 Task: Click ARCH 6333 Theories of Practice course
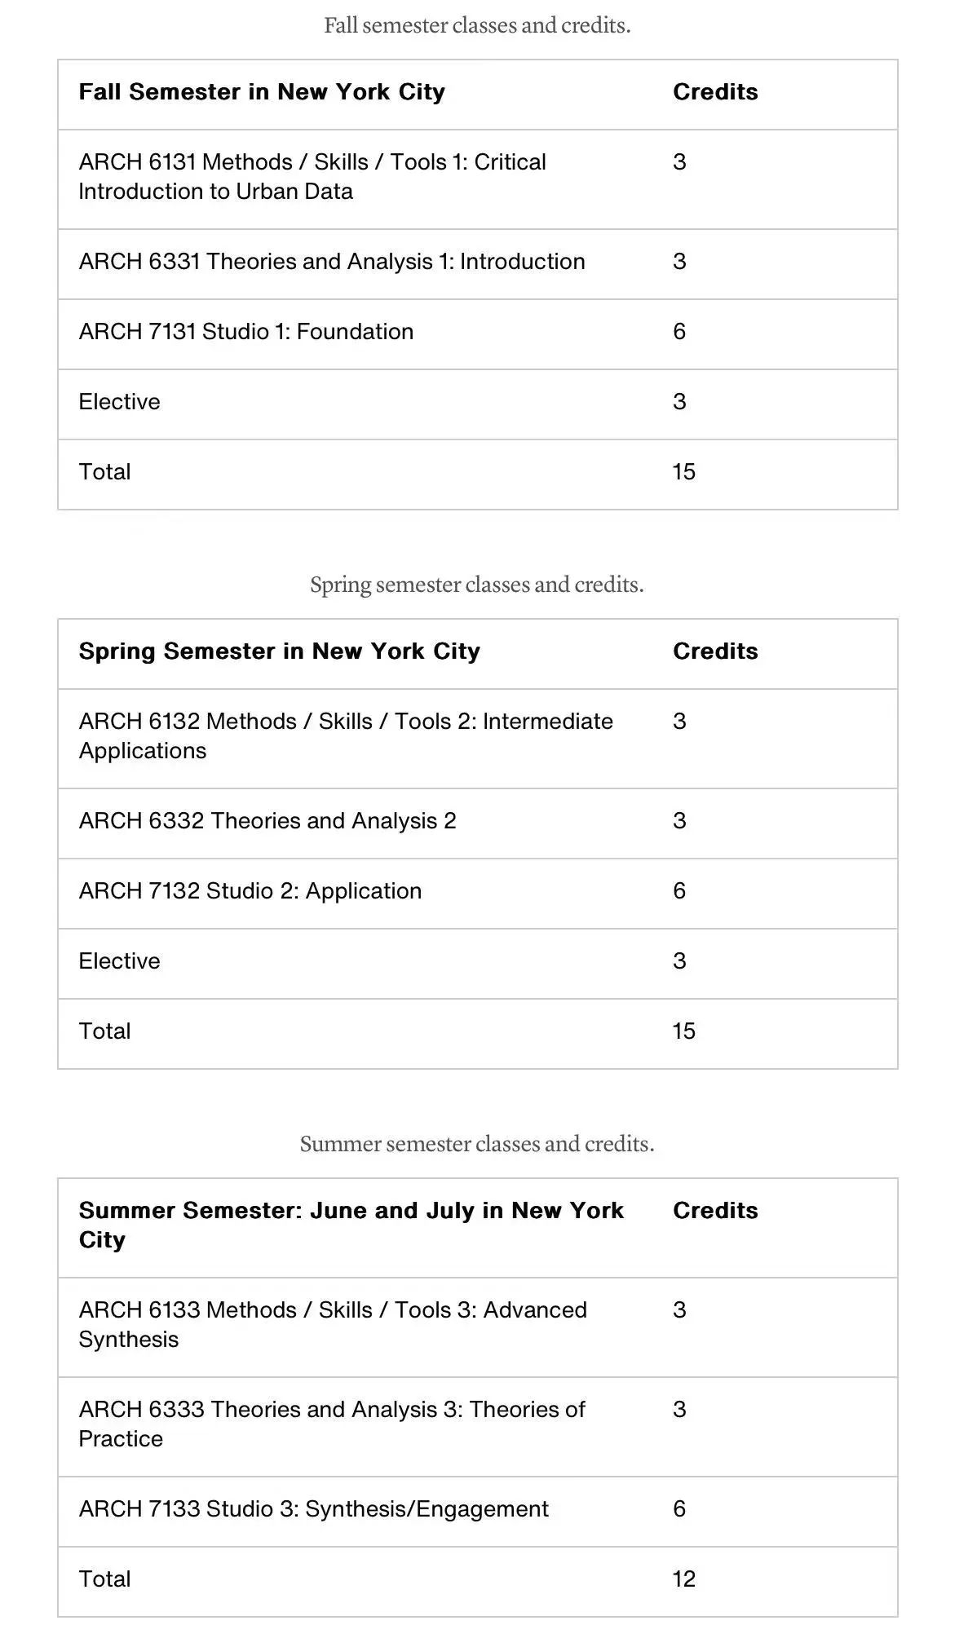tap(332, 1424)
